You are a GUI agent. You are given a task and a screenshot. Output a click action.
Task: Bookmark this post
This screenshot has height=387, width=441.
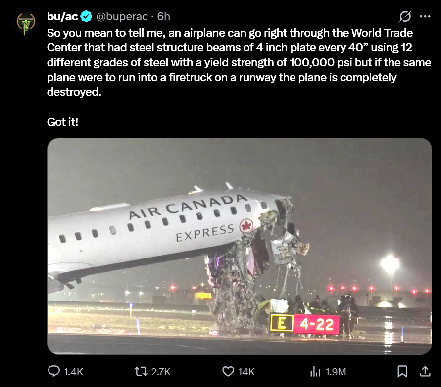coord(403,371)
